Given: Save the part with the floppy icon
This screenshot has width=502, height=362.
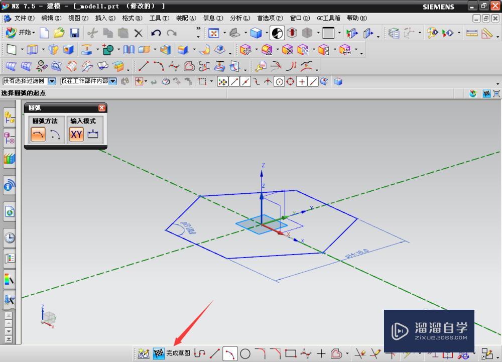Looking at the screenshot, I should (x=75, y=33).
